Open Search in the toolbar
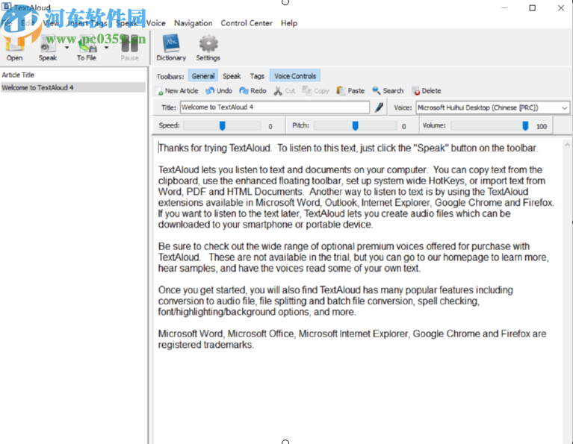573x444 pixels. click(388, 90)
